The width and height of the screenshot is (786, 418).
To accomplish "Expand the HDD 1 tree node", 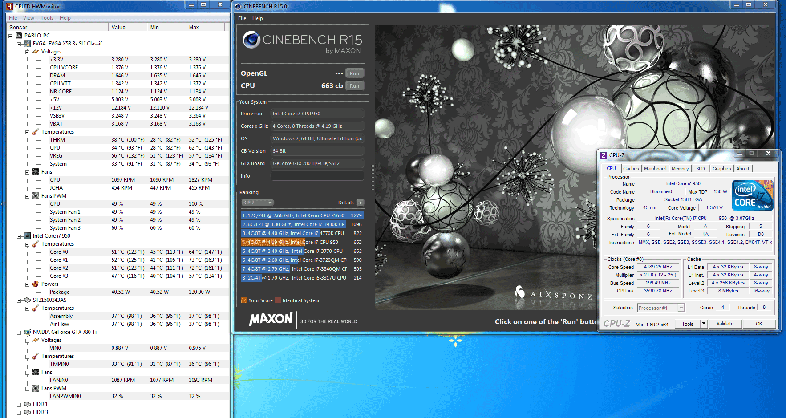I will click(x=19, y=405).
